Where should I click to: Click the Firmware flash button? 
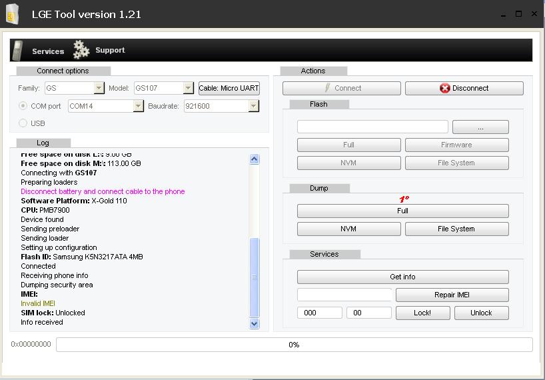point(456,145)
